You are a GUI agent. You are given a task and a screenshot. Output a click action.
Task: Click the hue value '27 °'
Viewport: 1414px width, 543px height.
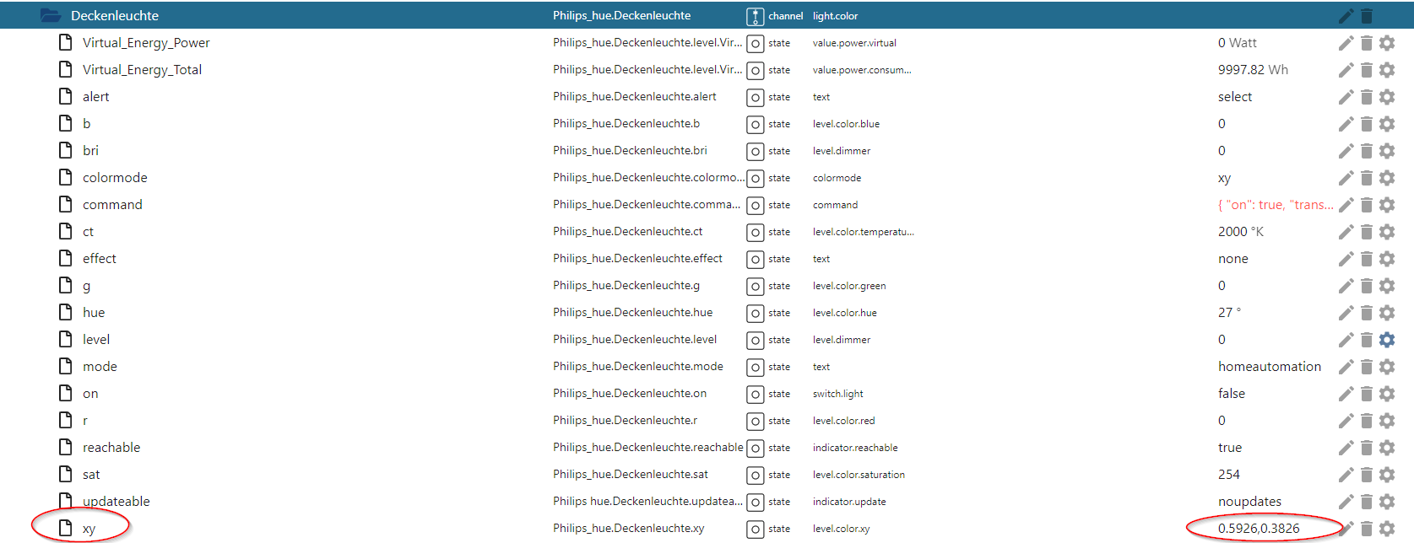click(1229, 313)
